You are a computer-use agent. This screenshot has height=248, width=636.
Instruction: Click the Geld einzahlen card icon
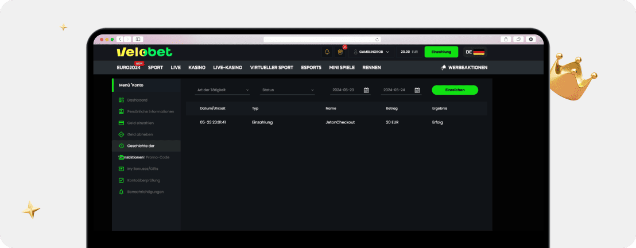(x=121, y=123)
